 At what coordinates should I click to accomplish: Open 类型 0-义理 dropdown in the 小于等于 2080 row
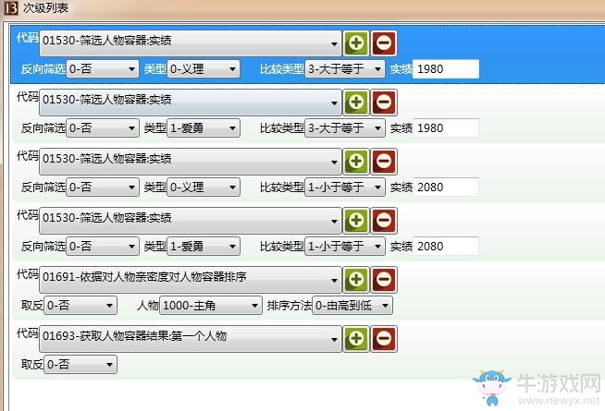(x=204, y=187)
